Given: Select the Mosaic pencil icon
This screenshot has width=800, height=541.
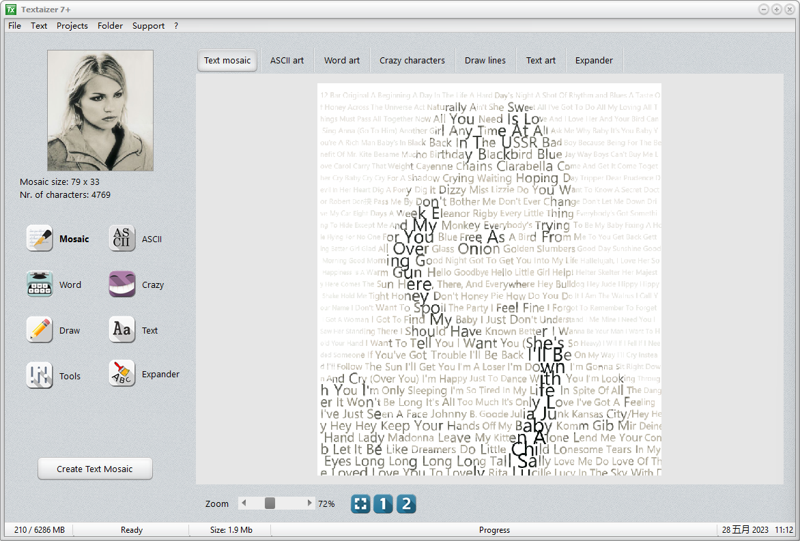Looking at the screenshot, I should click(40, 238).
